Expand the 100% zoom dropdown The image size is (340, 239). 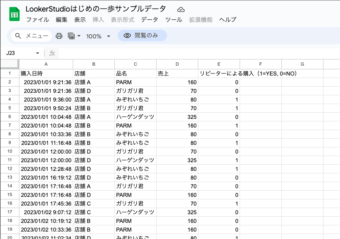tap(98, 36)
